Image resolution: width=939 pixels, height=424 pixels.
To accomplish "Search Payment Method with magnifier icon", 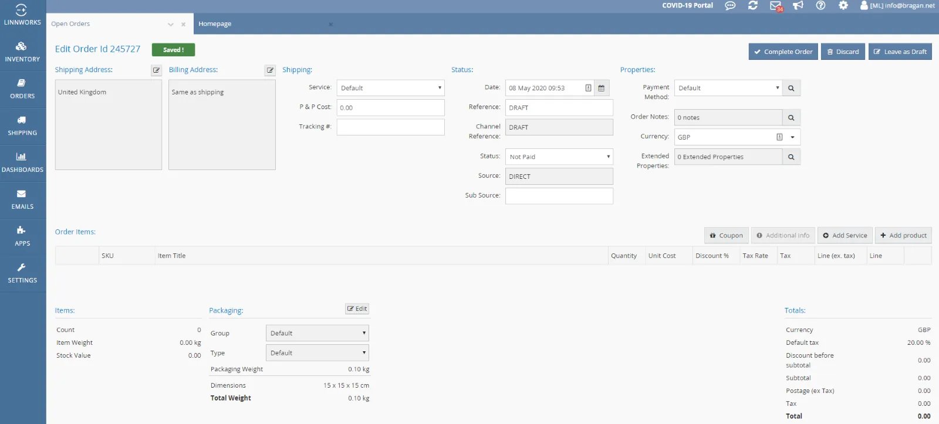I will [791, 88].
